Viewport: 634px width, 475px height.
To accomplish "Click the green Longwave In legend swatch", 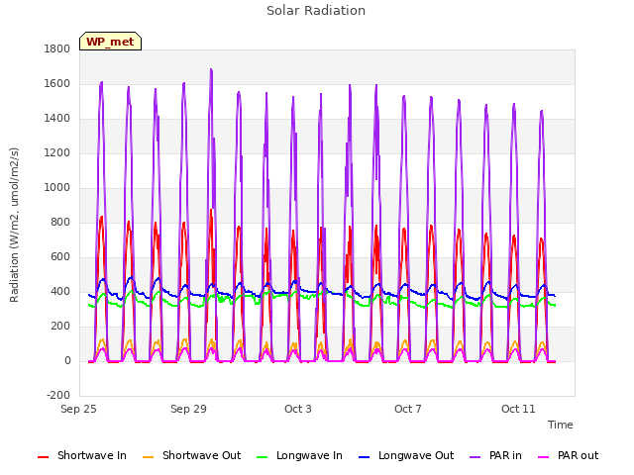I will [263, 457].
